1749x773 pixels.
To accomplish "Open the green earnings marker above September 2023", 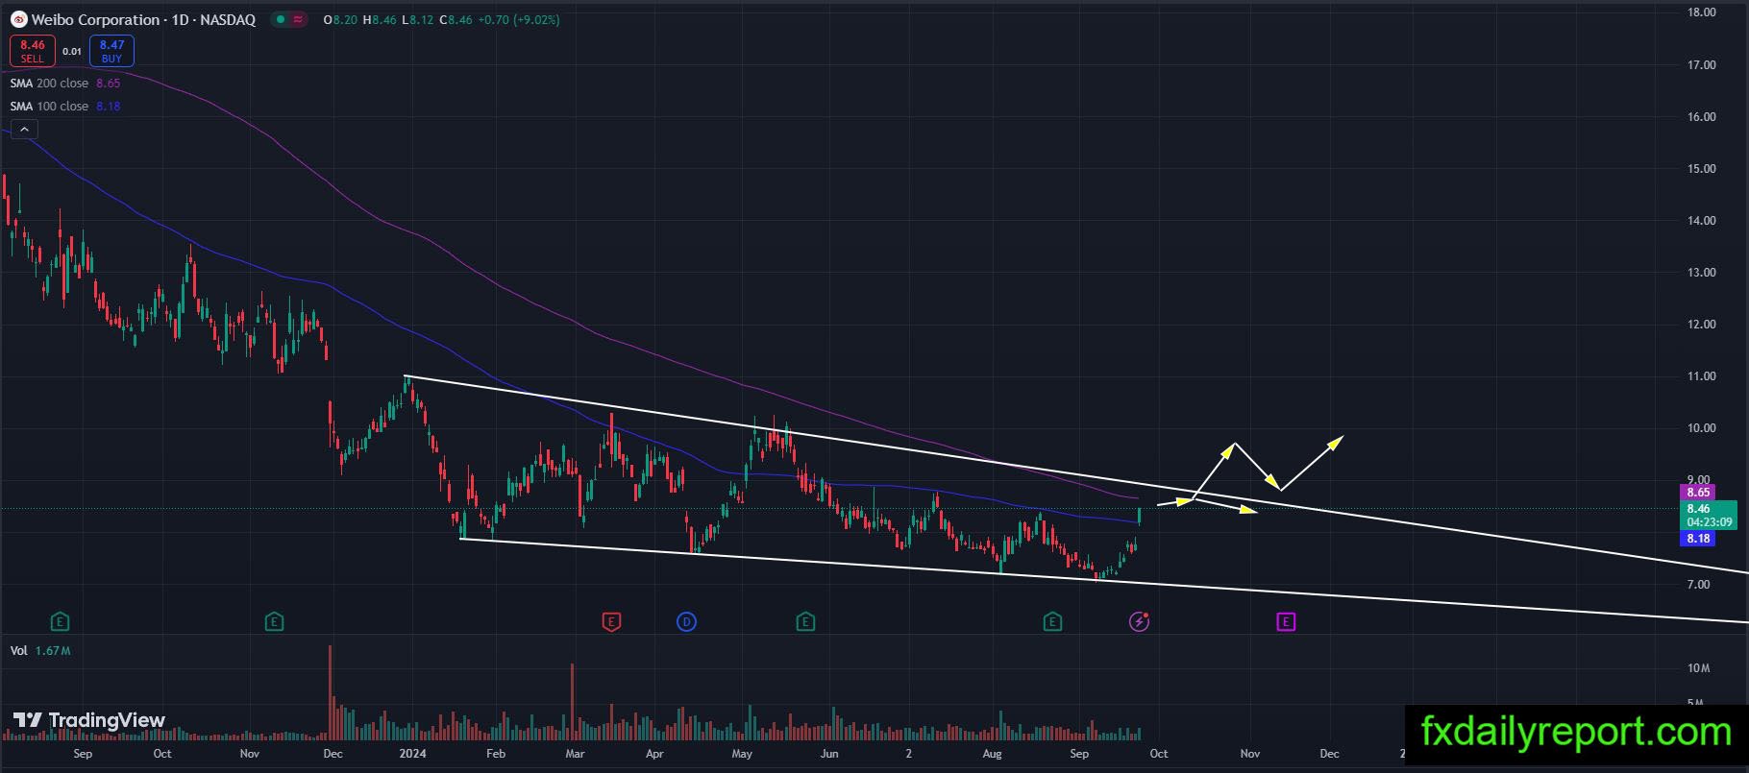I will [60, 622].
